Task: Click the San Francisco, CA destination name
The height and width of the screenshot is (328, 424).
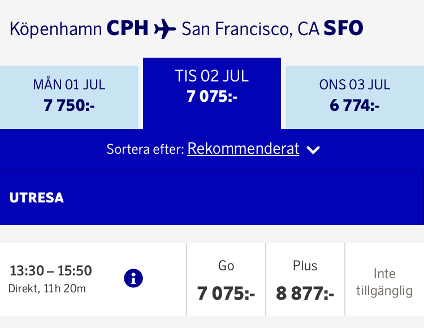Action: click(250, 29)
